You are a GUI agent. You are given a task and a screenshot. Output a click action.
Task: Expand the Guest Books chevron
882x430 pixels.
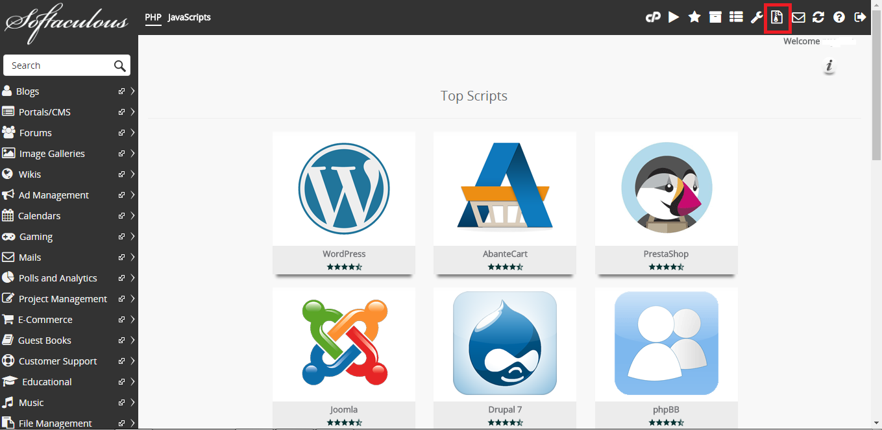click(132, 340)
